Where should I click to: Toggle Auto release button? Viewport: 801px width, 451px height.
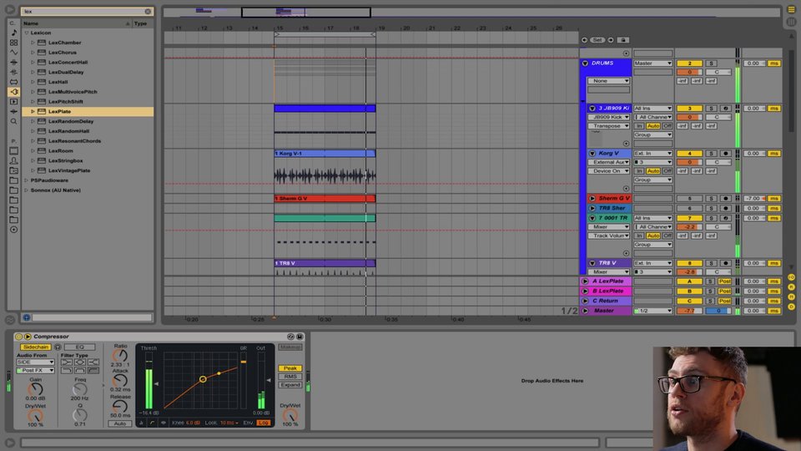(119, 423)
